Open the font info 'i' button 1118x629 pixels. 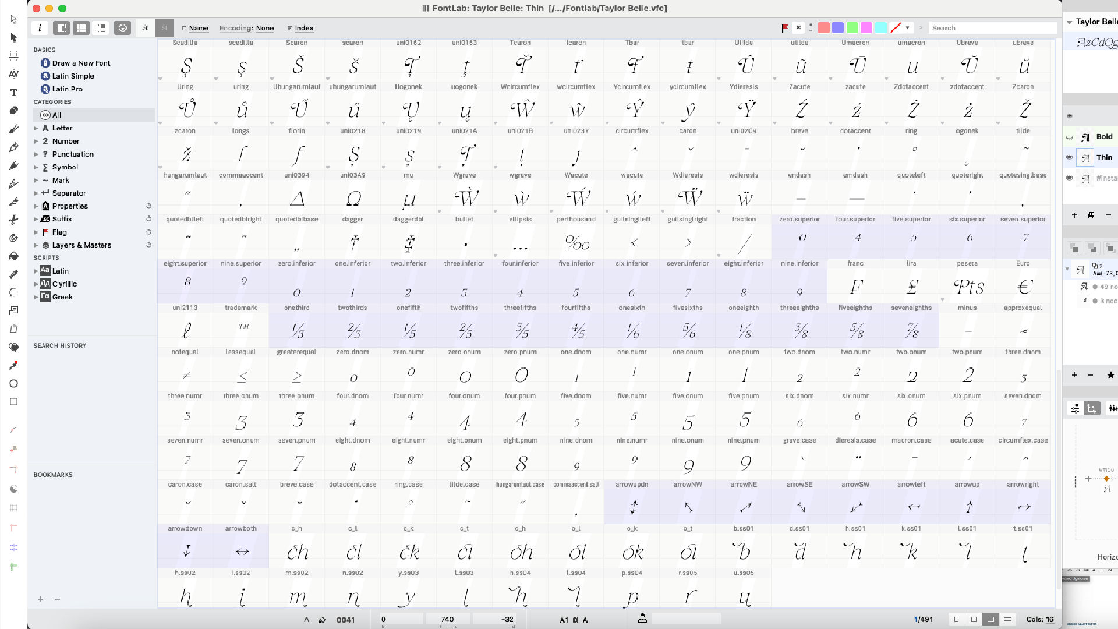40,28
